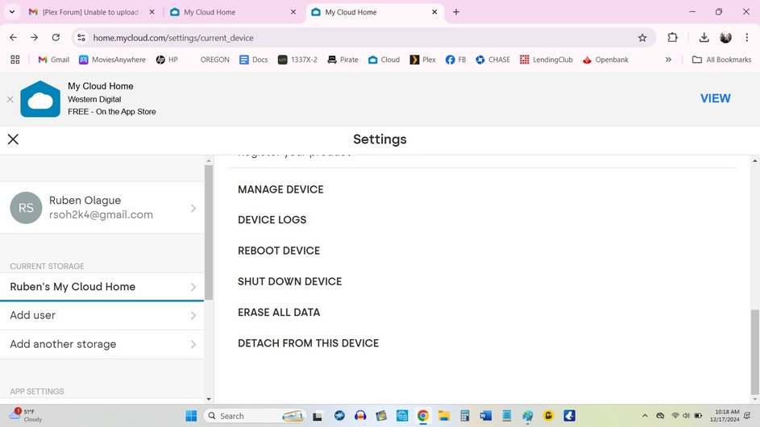Open Cloud bookmark
This screenshot has width=760, height=427.
click(x=384, y=60)
